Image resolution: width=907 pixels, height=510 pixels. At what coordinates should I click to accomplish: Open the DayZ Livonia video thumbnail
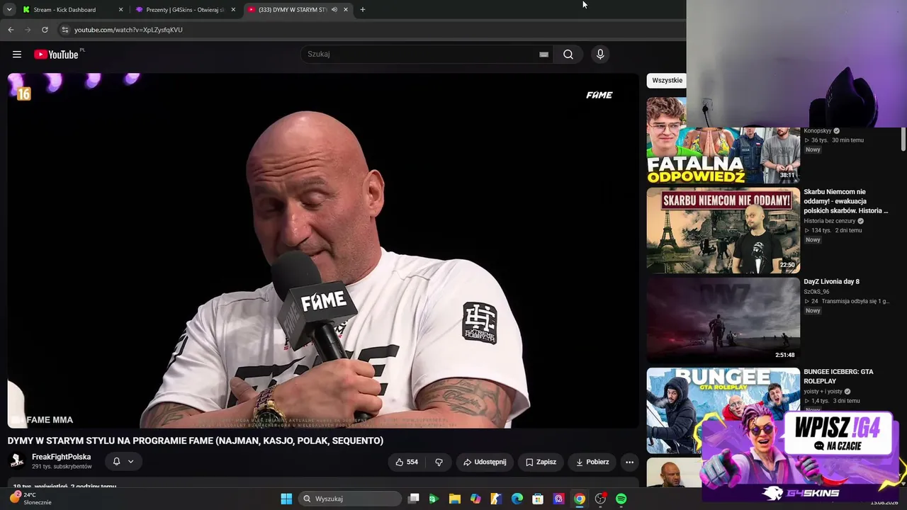pos(723,320)
